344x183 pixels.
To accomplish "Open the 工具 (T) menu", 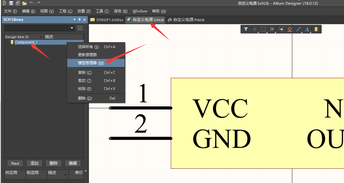I will point(102,11).
